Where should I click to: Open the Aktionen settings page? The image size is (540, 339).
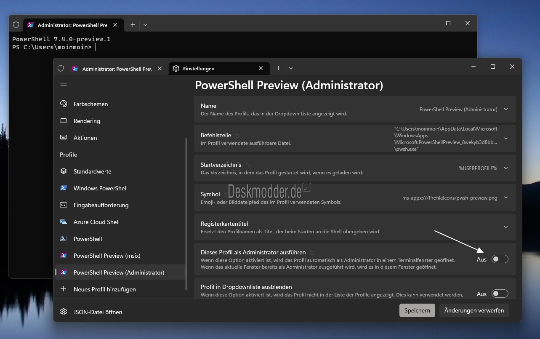tap(120, 138)
